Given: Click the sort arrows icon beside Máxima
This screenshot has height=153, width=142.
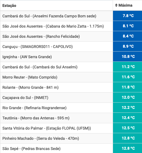Looking at the screenshot, I should pyautogui.click(x=116, y=5).
